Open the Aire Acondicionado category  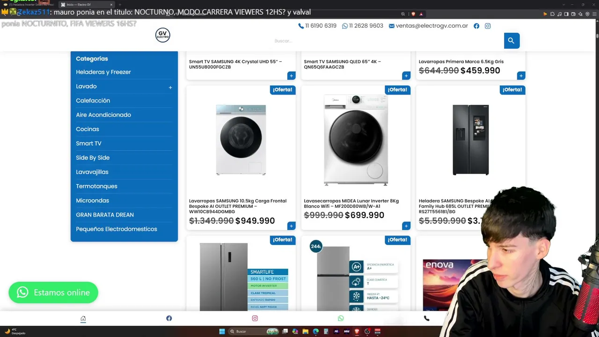(x=103, y=115)
